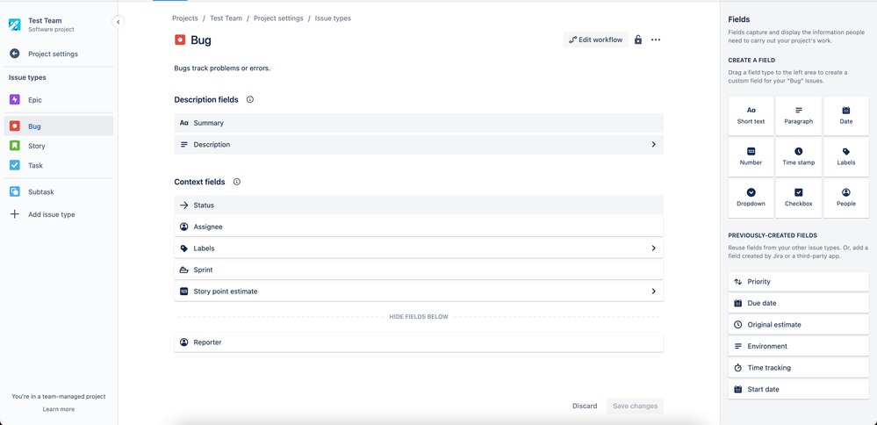Open the Edit workflow button
This screenshot has width=877, height=425.
point(596,40)
